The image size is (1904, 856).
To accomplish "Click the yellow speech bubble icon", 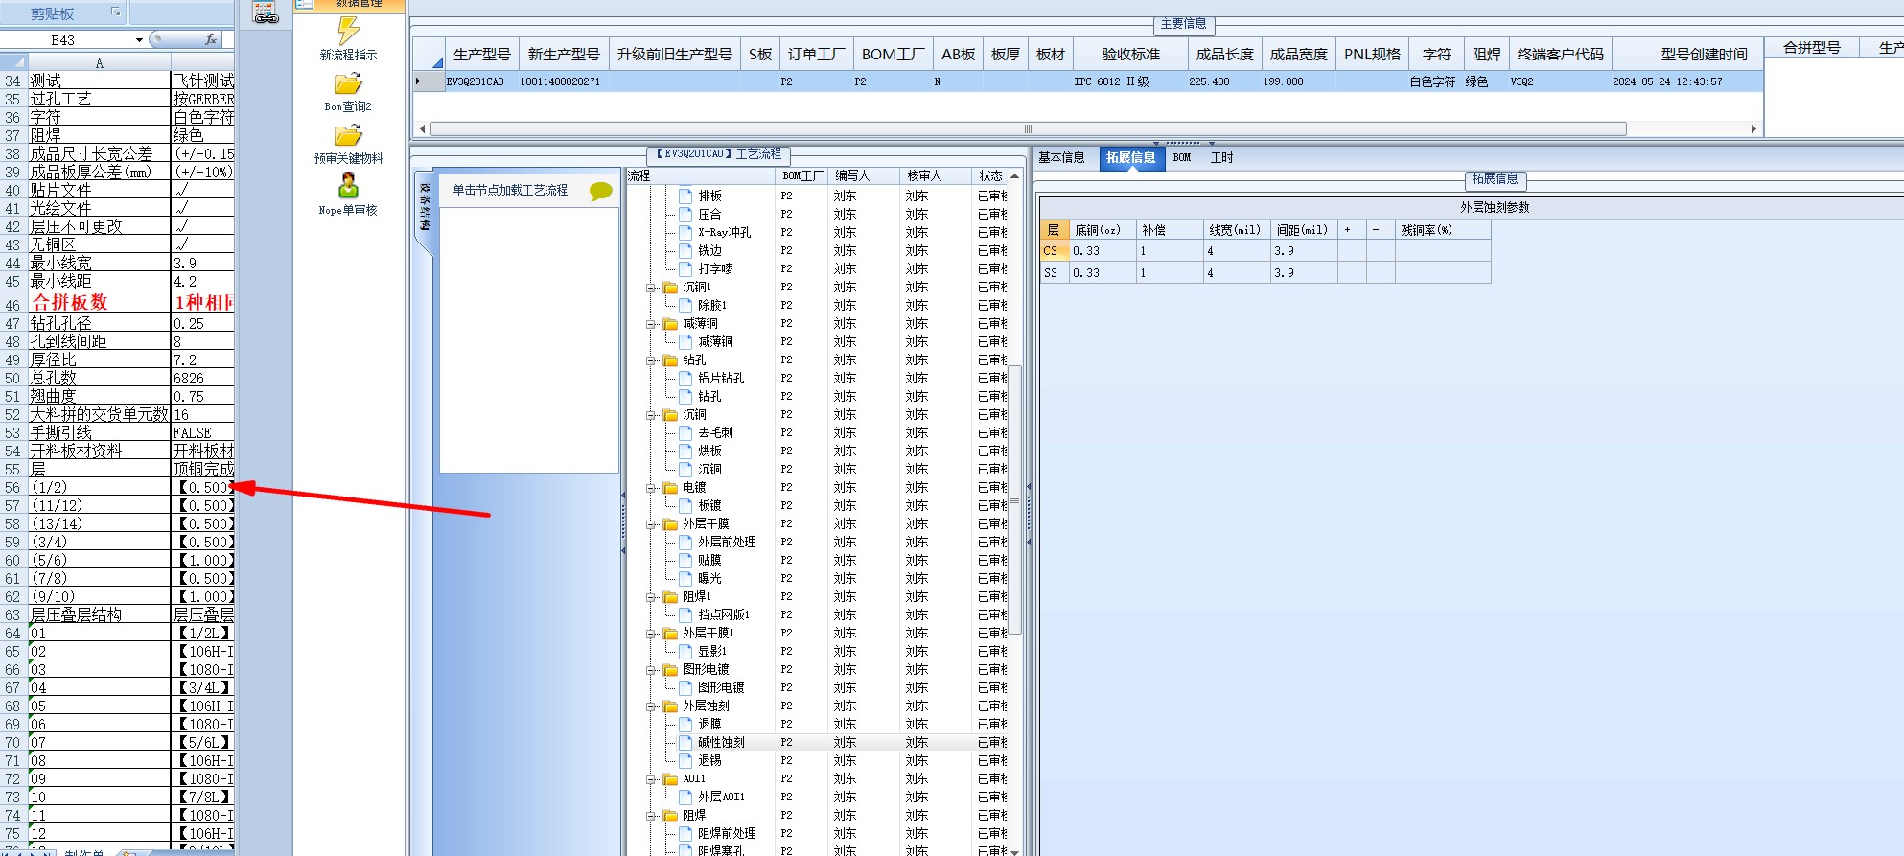I will click(601, 191).
